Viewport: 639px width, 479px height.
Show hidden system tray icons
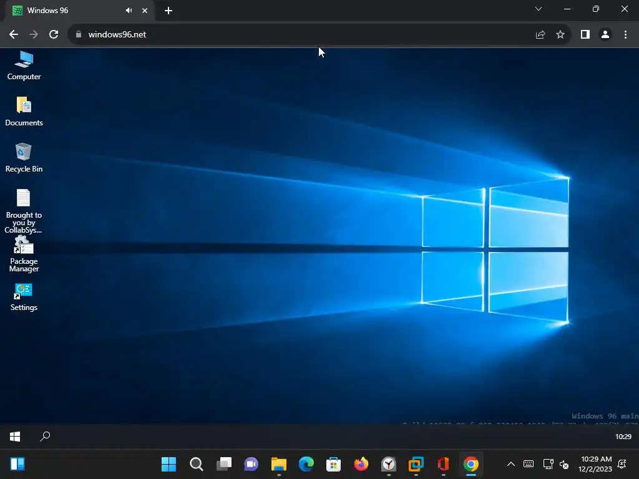point(510,464)
